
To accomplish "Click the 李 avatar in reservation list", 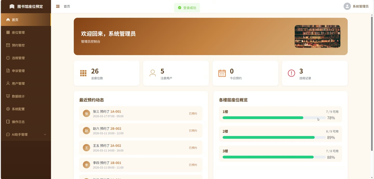I will [x=86, y=165].
